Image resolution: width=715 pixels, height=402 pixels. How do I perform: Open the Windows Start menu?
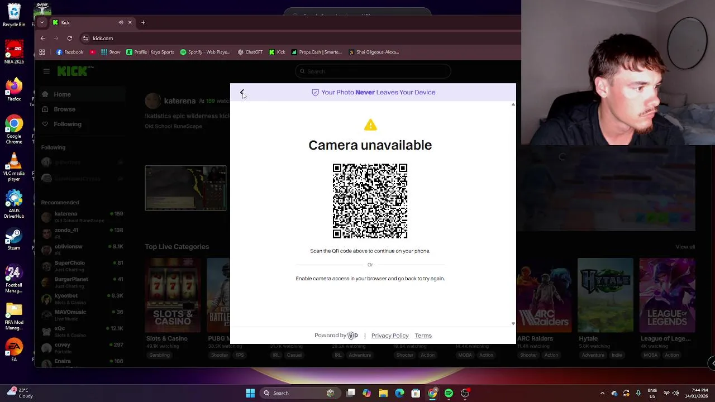click(x=250, y=393)
